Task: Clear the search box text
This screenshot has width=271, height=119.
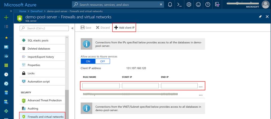Action: coord(161,5)
